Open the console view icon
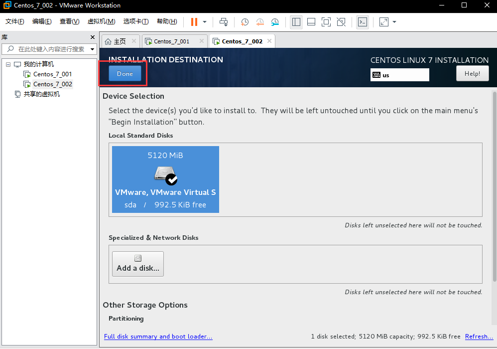 point(362,22)
